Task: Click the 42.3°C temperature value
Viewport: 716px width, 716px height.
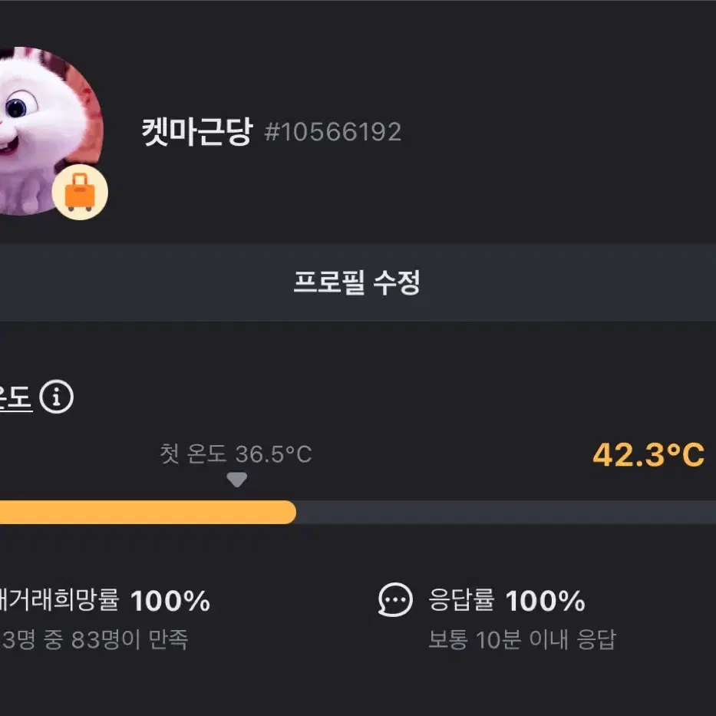Action: click(648, 455)
